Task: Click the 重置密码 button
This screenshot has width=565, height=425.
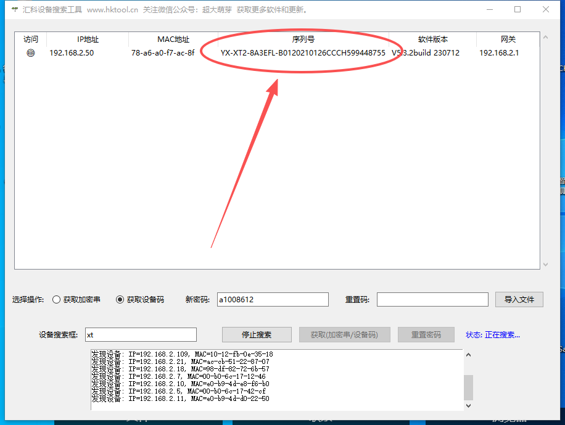Action: coord(426,334)
